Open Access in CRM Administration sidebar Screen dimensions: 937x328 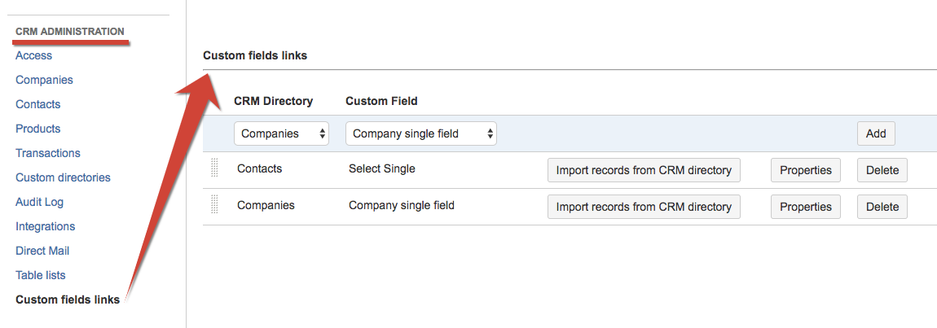point(33,55)
